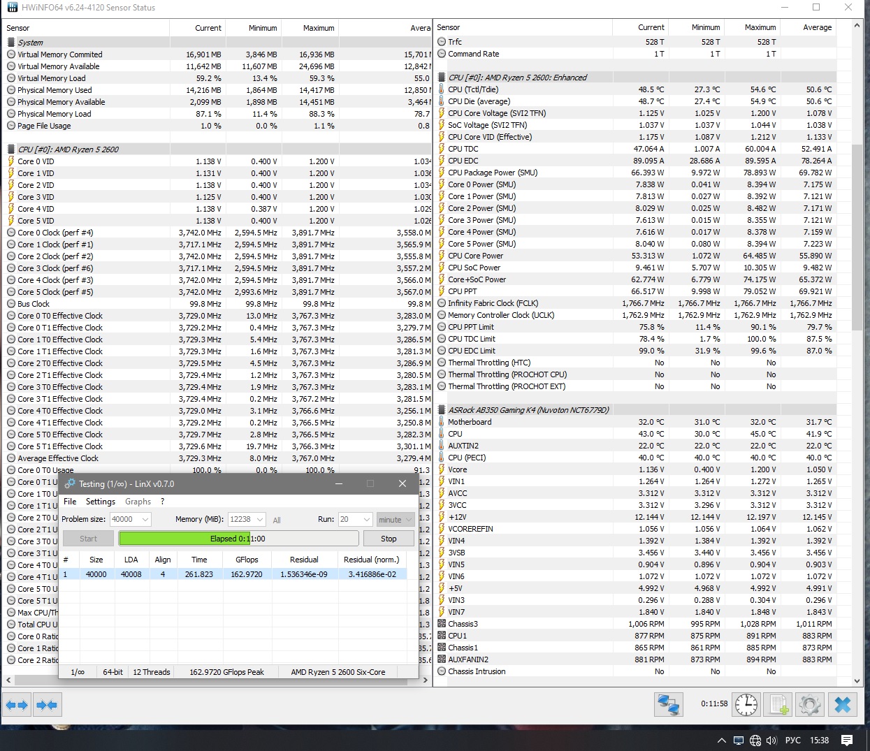Click the РУС keyboard language indicator
Screen dimensions: 870x751
(x=793, y=741)
